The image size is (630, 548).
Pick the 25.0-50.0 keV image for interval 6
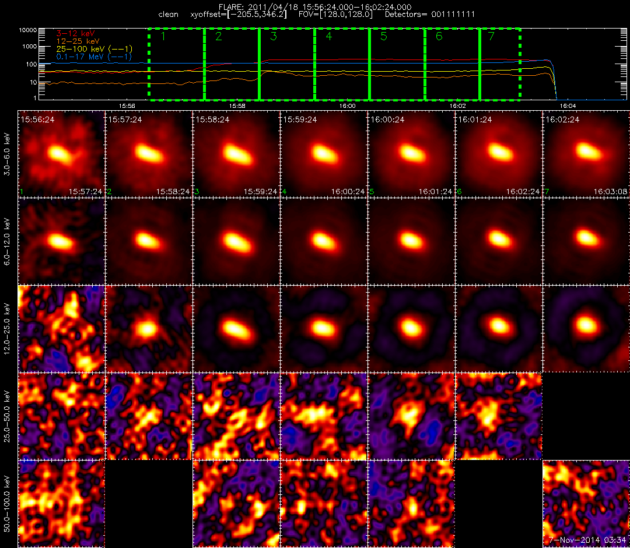coord(499,416)
